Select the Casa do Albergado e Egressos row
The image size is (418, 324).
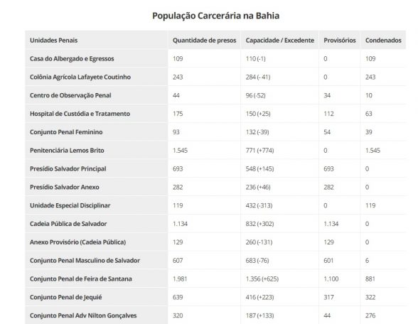[215, 58]
